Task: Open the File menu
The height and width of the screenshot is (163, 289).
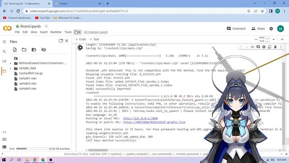Action: (17, 32)
